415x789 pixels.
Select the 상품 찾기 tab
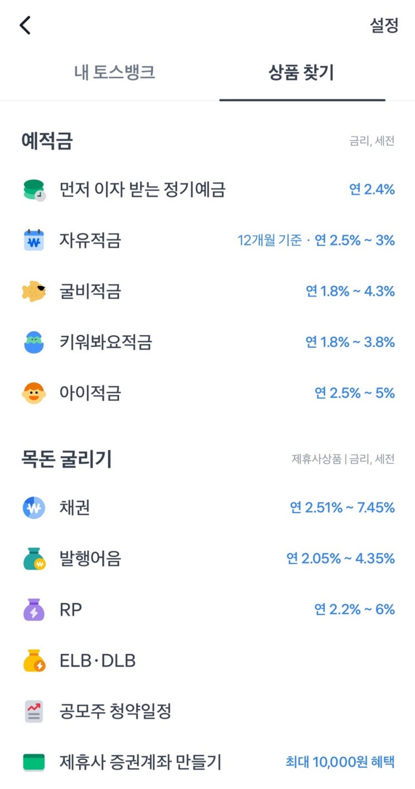302,73
